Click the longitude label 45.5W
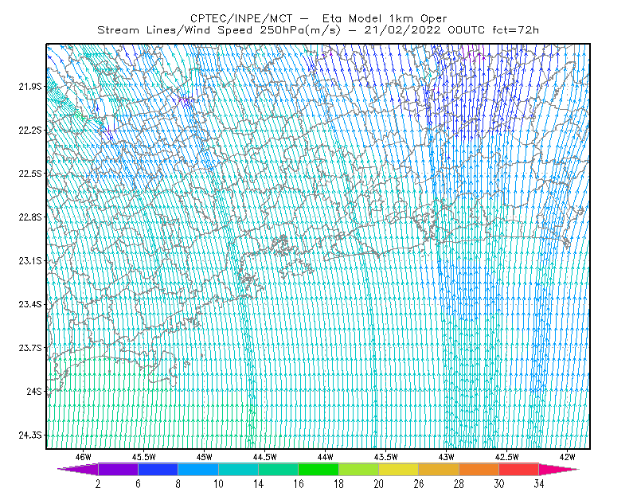Screen dimensions: 637x492 [x=144, y=457]
